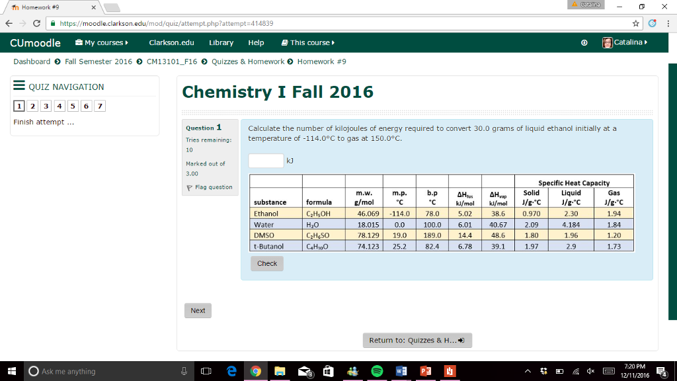Open Google Chrome from the taskbar
The image size is (677, 381).
coord(256,371)
